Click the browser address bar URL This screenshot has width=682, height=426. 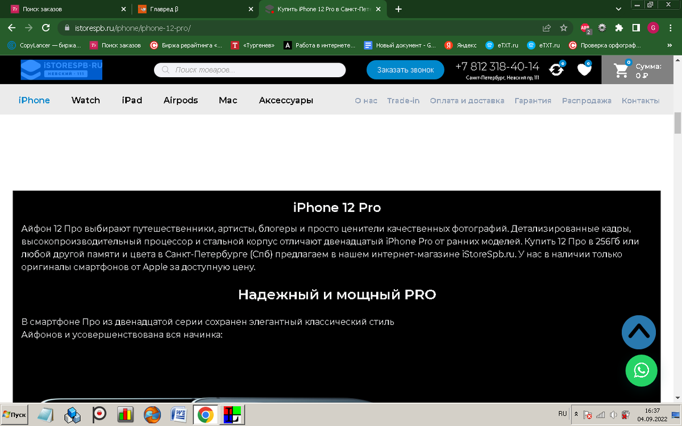(x=132, y=27)
